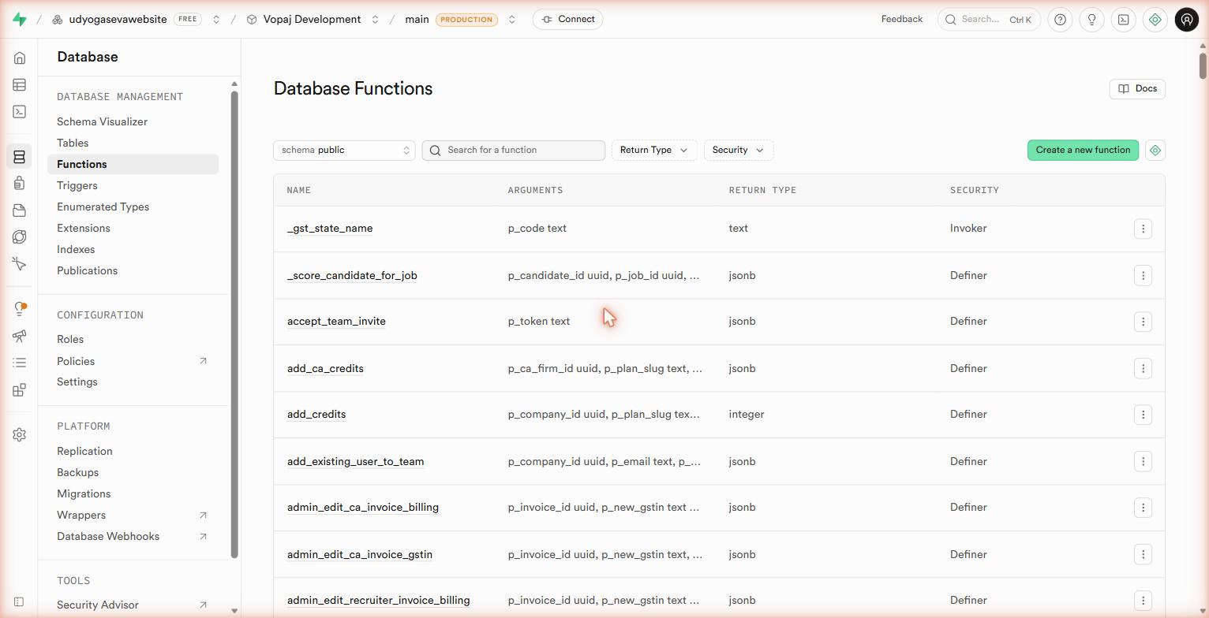Open Database Webhooks link
The height and width of the screenshot is (618, 1209).
pyautogui.click(x=133, y=537)
